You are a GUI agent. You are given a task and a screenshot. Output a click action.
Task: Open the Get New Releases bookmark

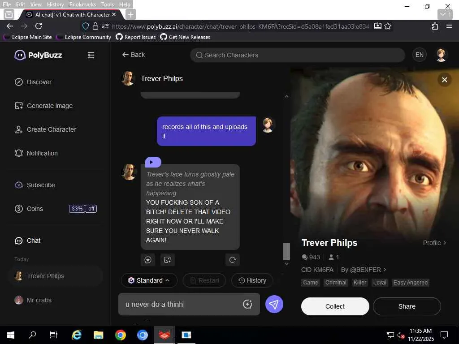185,37
